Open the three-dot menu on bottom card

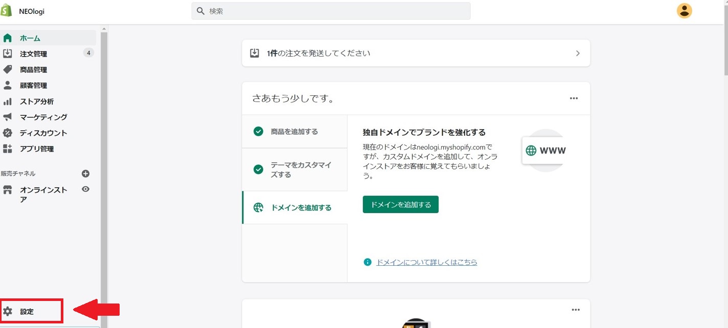[576, 310]
